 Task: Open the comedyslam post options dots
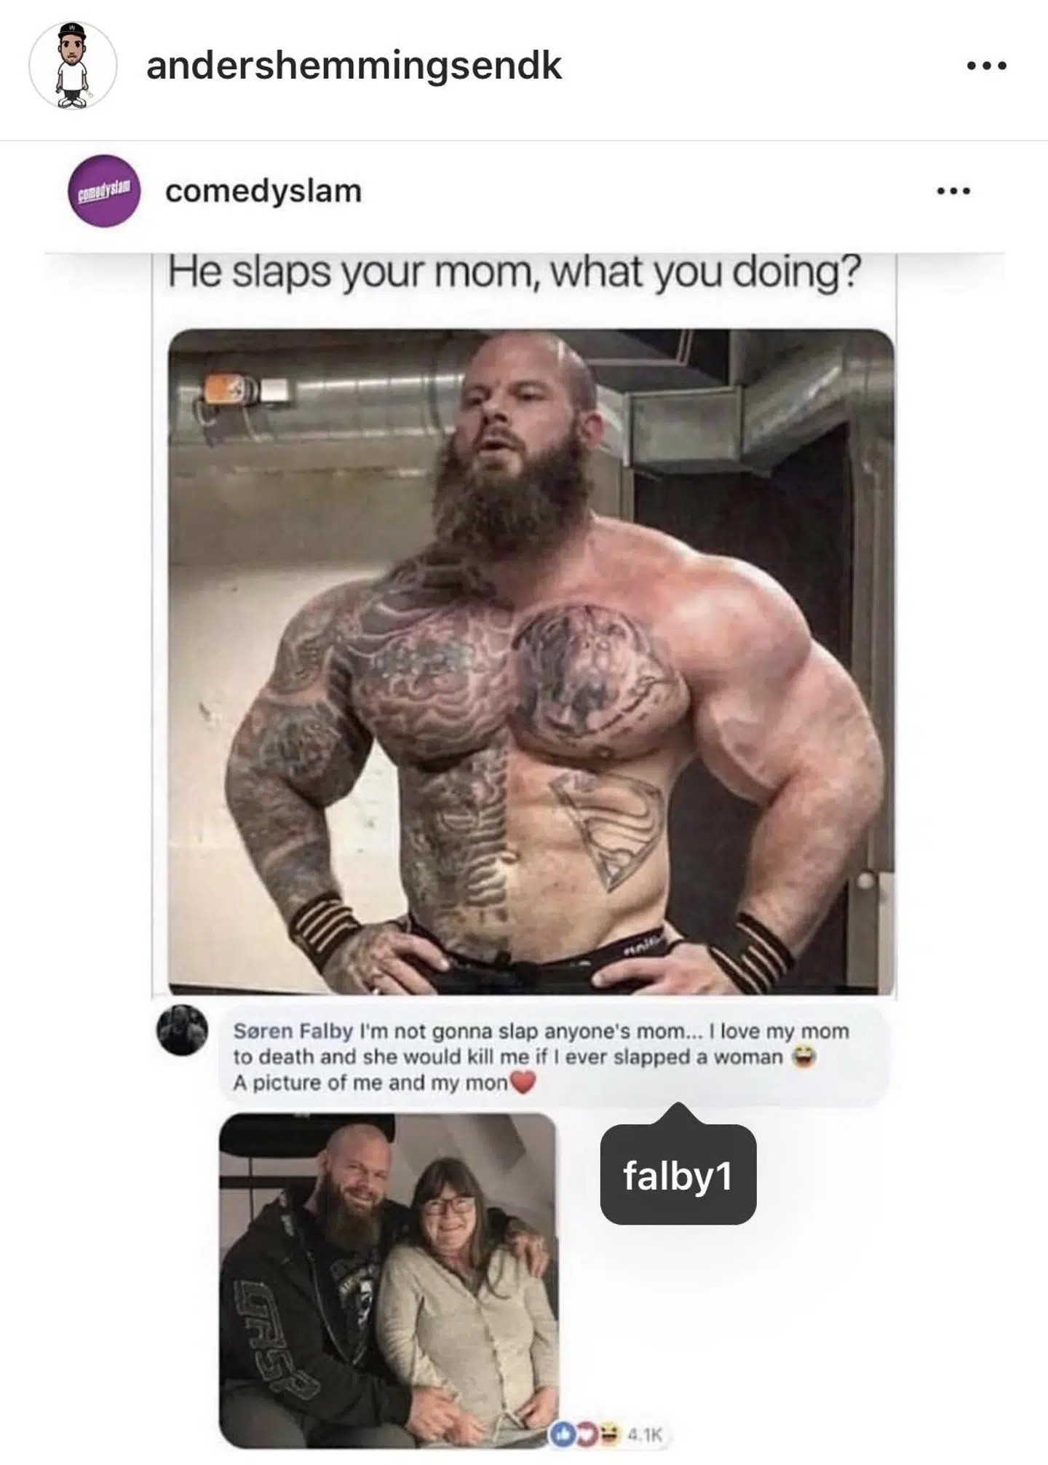click(x=953, y=191)
